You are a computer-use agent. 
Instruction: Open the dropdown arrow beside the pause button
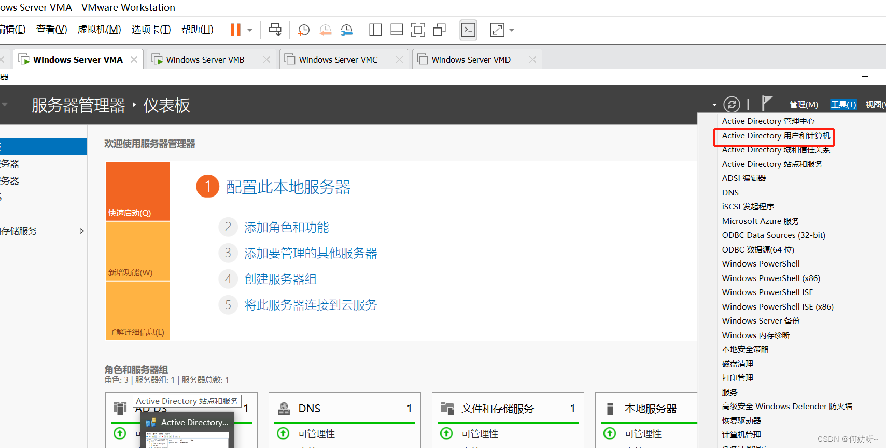[x=250, y=30]
